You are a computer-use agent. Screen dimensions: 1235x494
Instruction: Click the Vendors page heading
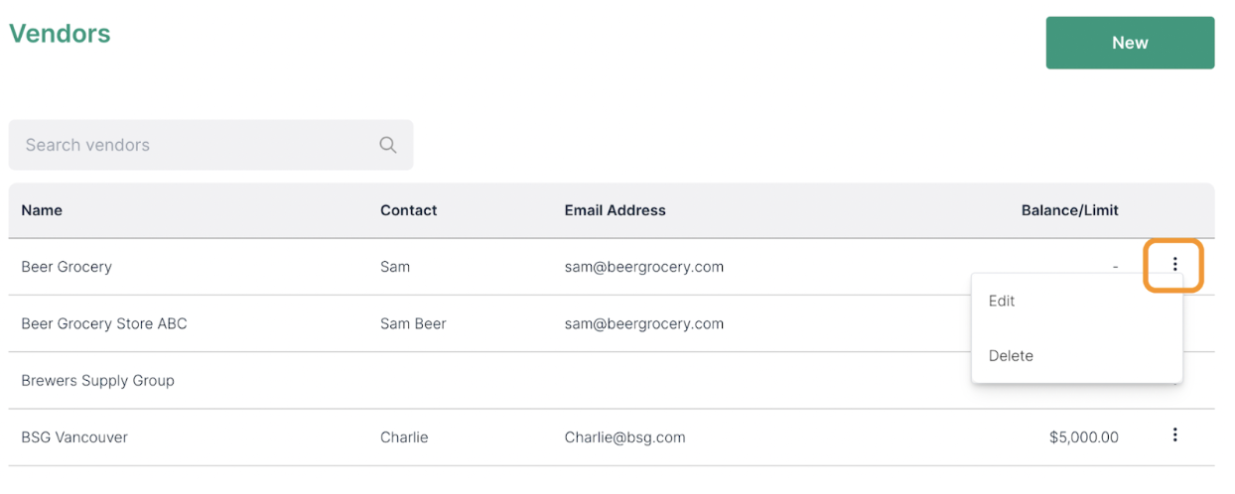click(60, 33)
